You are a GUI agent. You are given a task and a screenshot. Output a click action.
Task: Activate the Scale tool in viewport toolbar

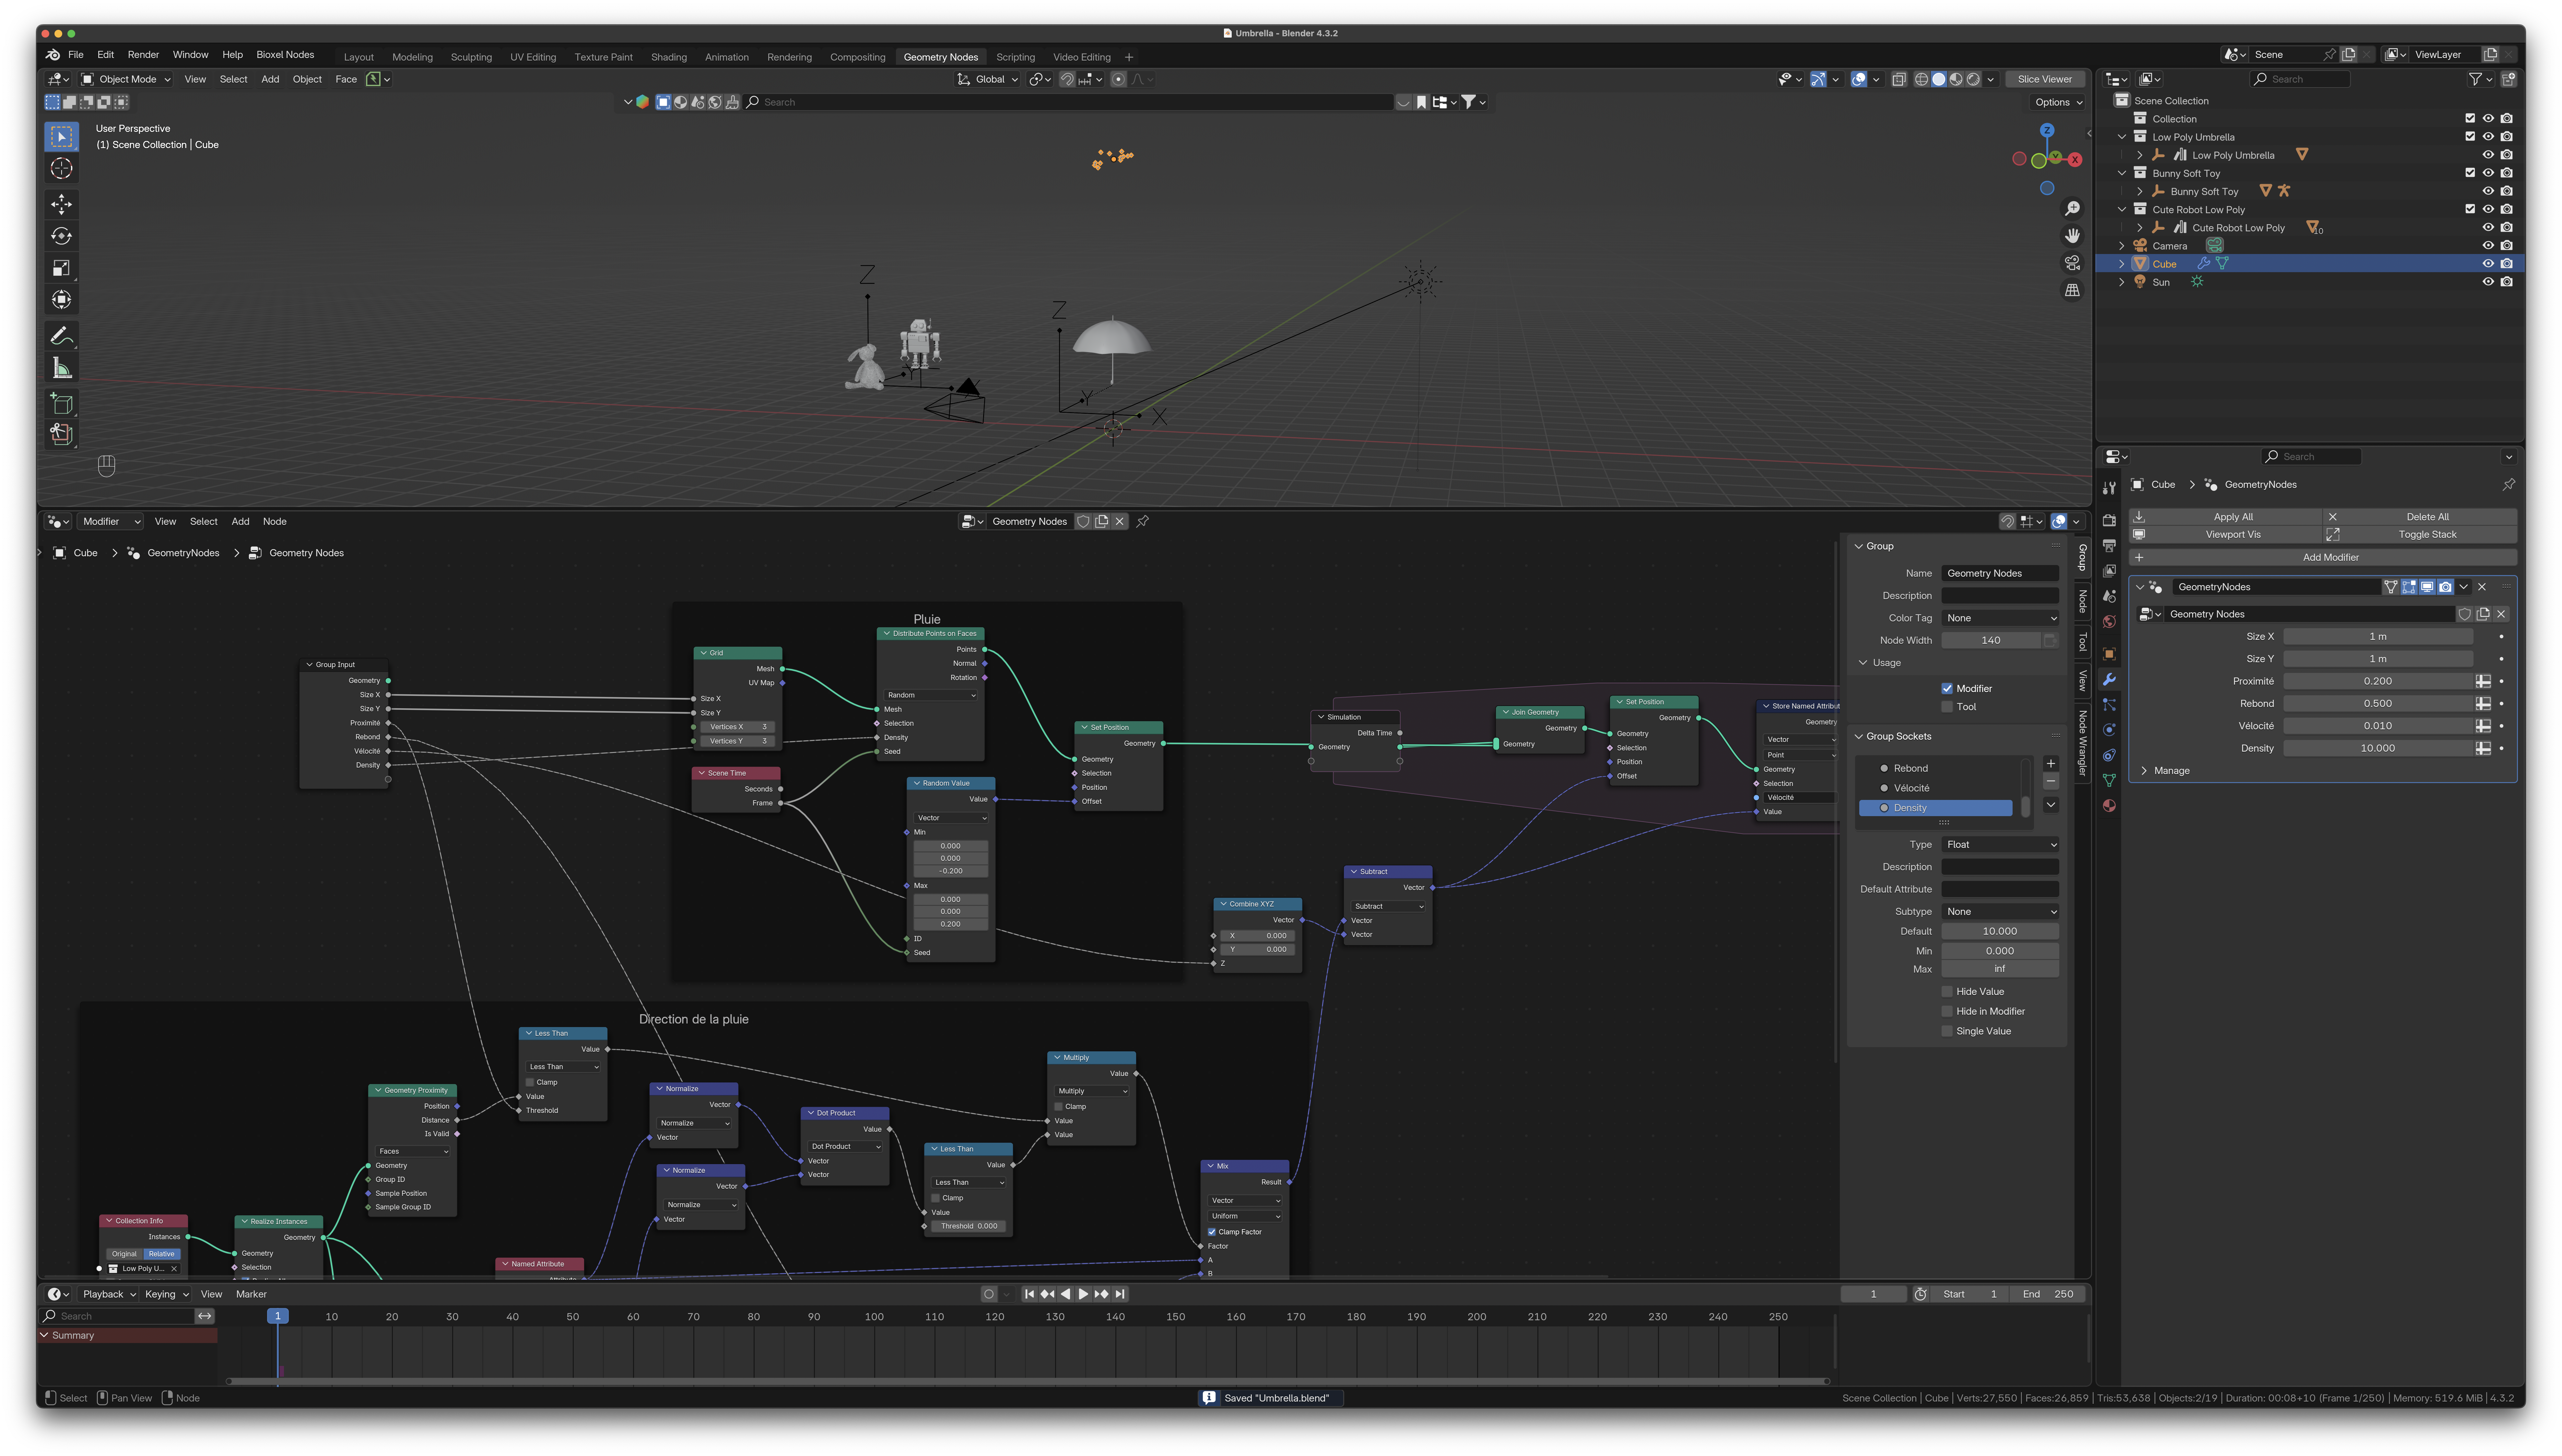61,268
